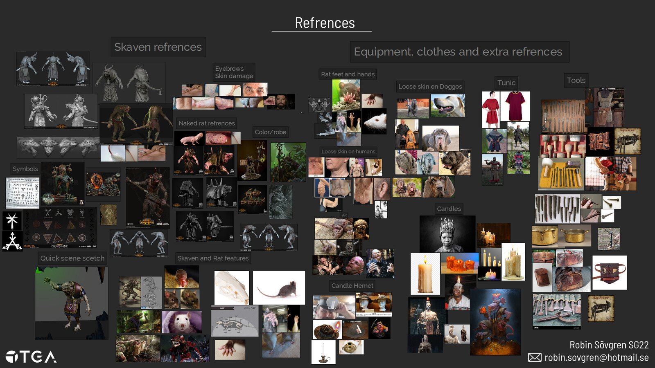Open the candle holder with handle on white image
Screen dimensions: 655x368
(x=323, y=352)
